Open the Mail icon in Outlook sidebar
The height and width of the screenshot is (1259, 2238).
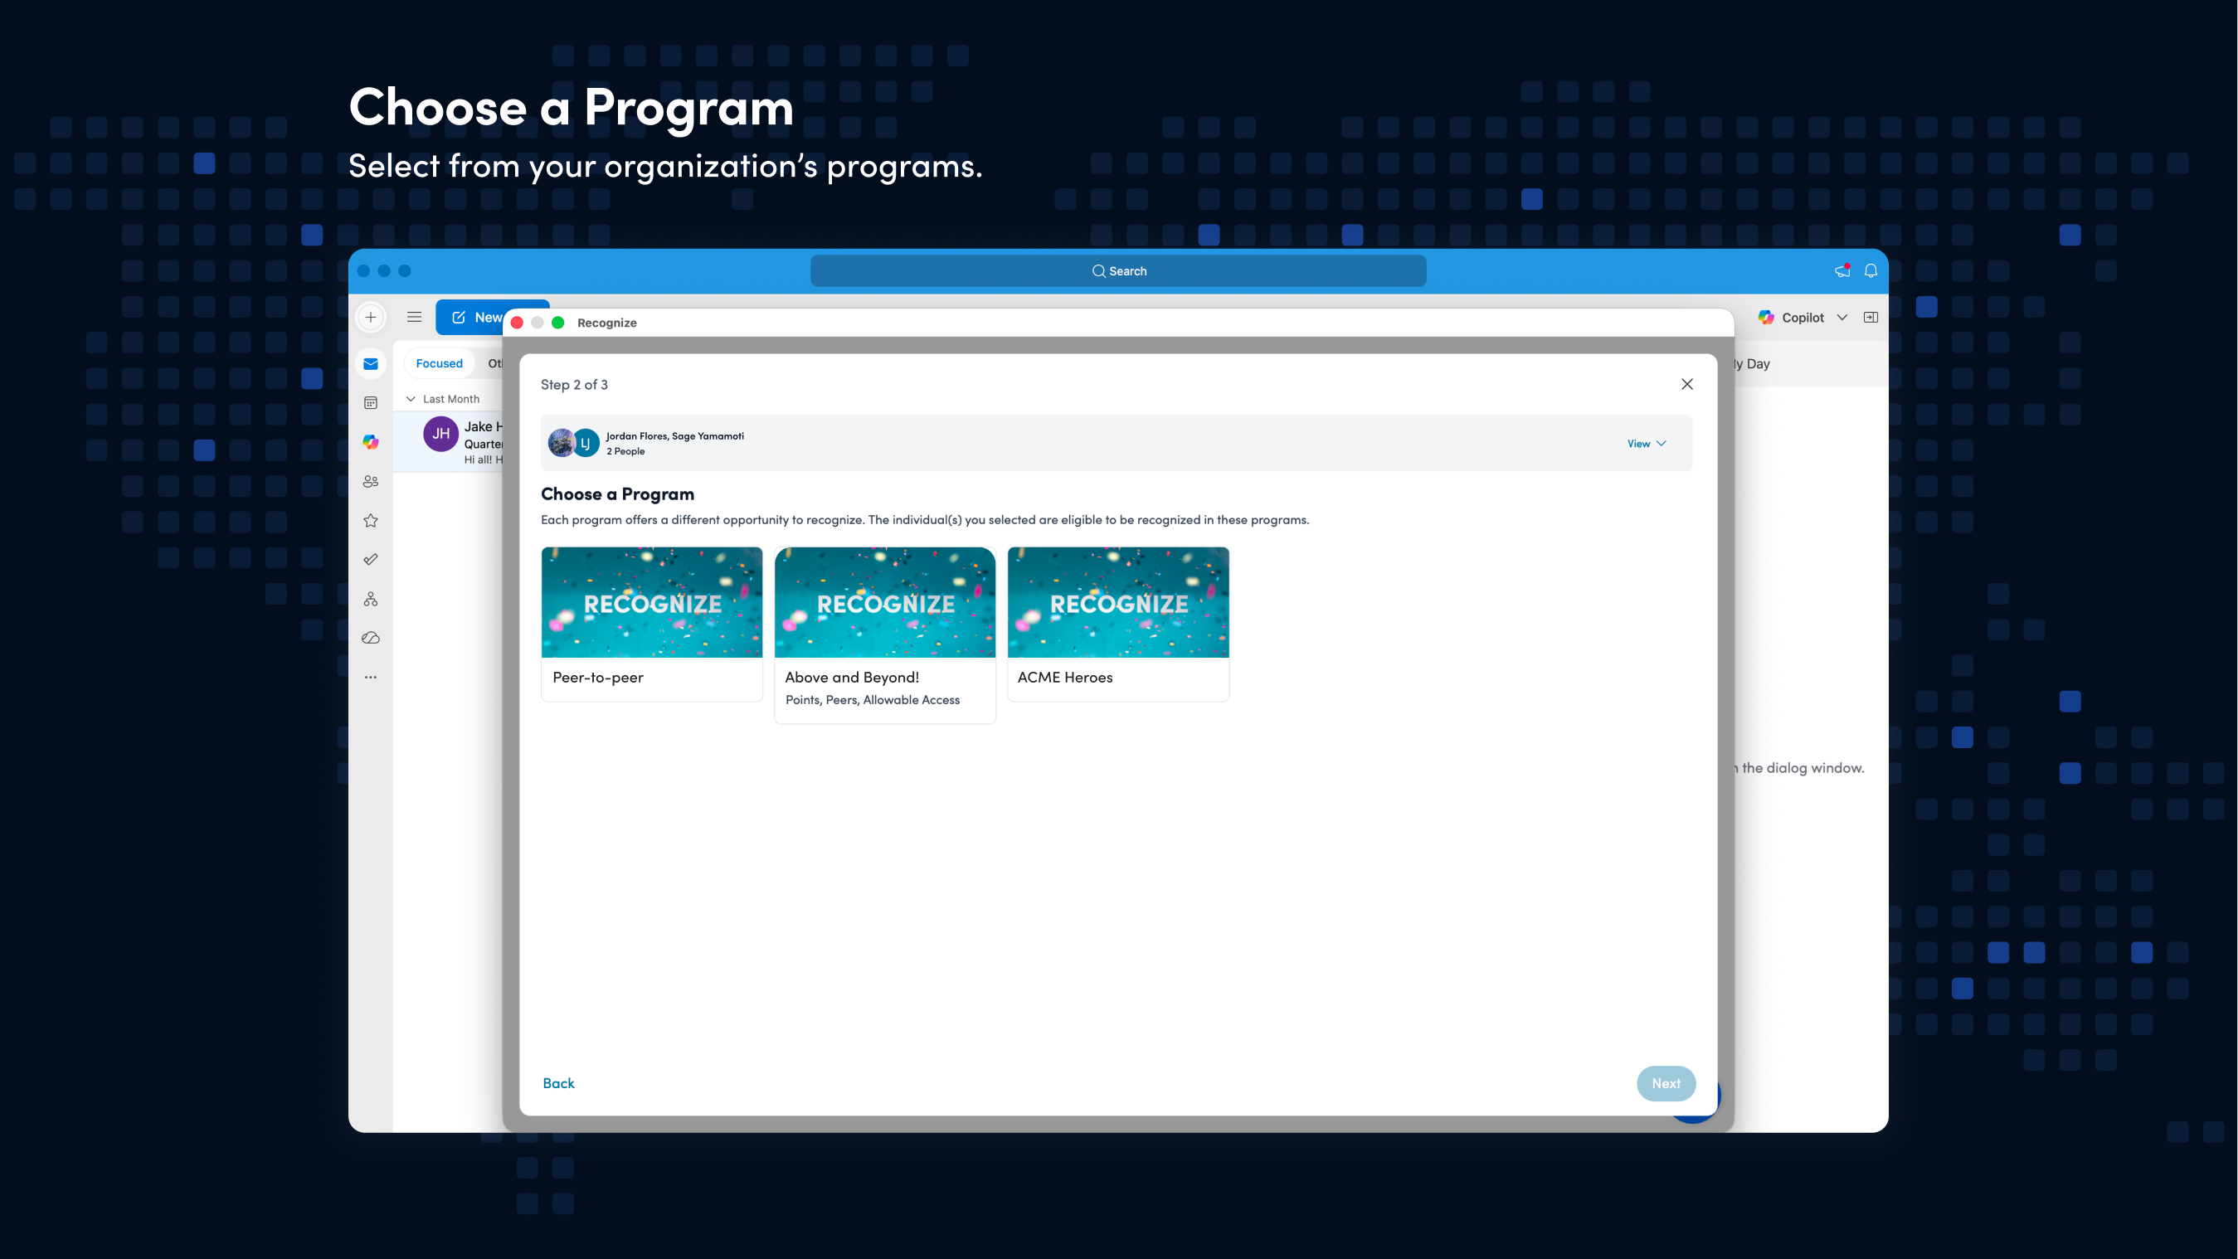pyautogui.click(x=371, y=364)
